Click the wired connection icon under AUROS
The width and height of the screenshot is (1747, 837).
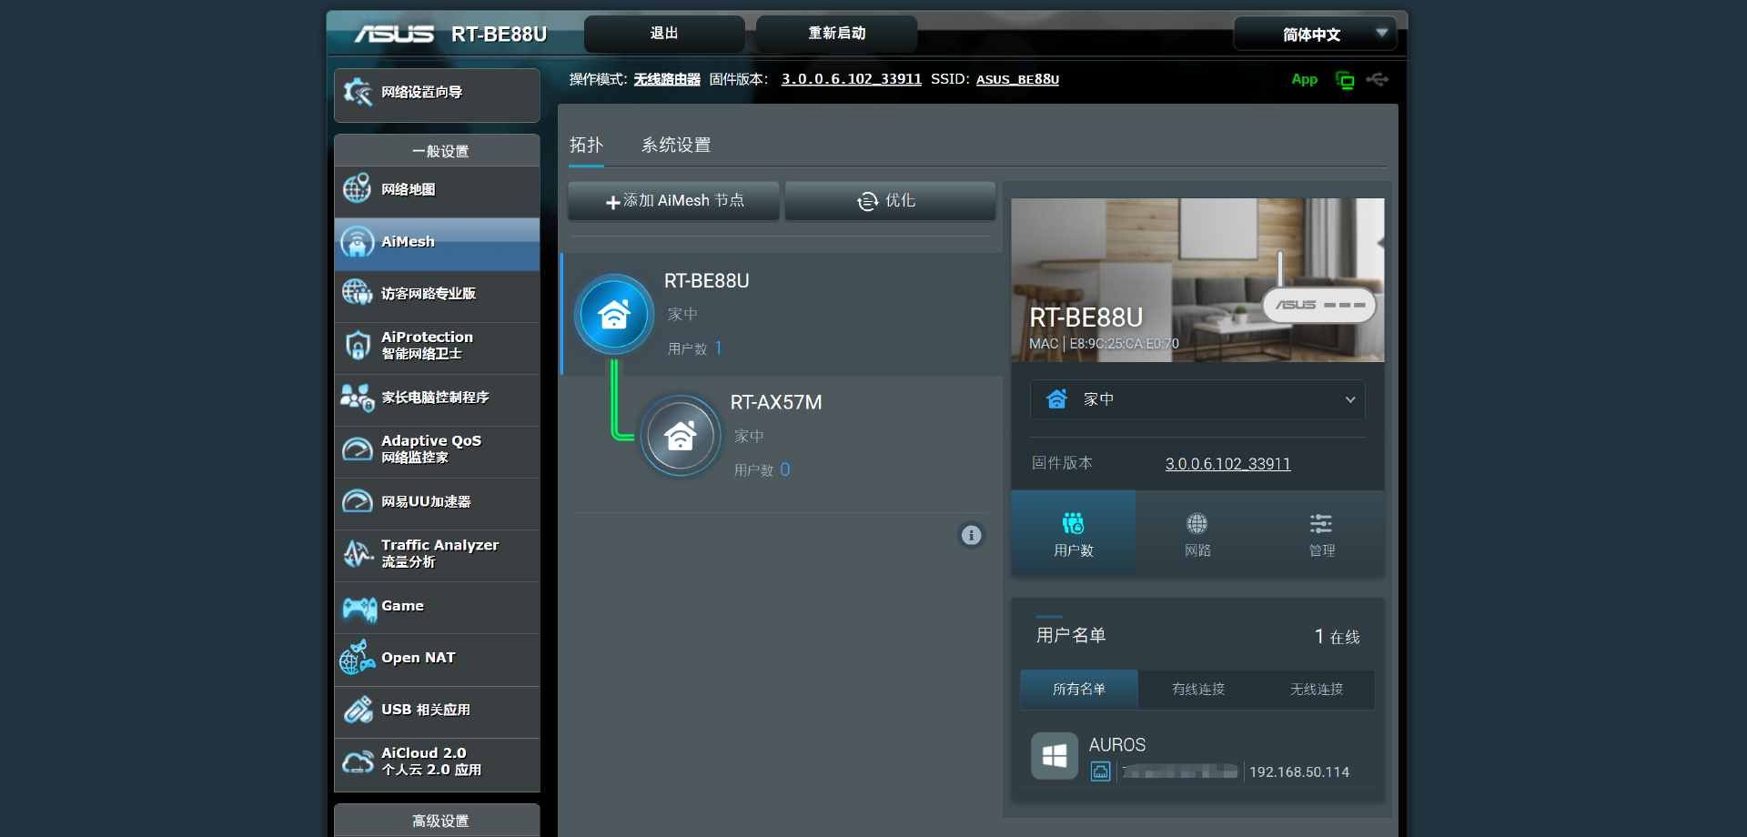coord(1100,772)
